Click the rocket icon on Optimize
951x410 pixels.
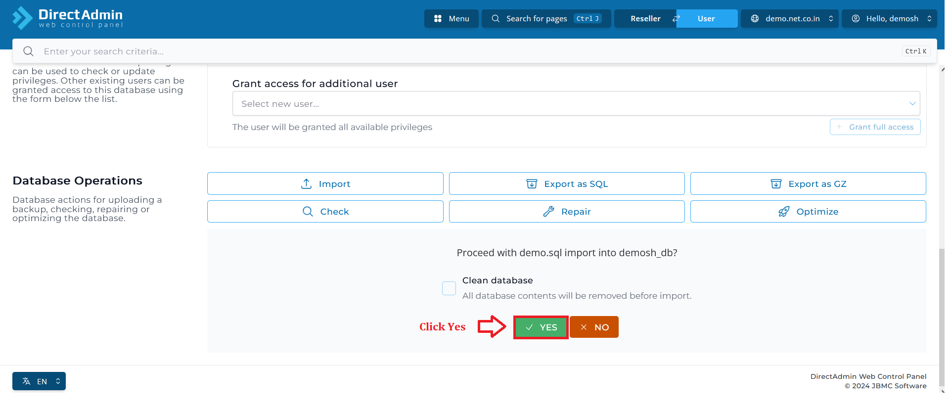tap(784, 211)
